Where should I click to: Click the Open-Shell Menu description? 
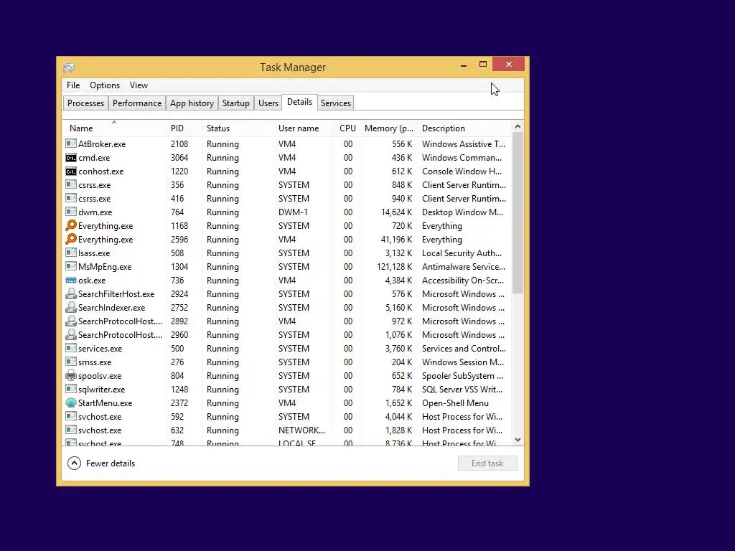455,403
